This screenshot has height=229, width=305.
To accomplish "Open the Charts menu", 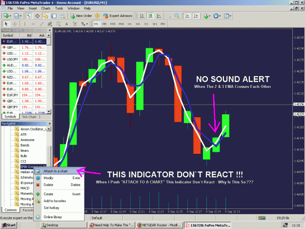I will (46, 8).
